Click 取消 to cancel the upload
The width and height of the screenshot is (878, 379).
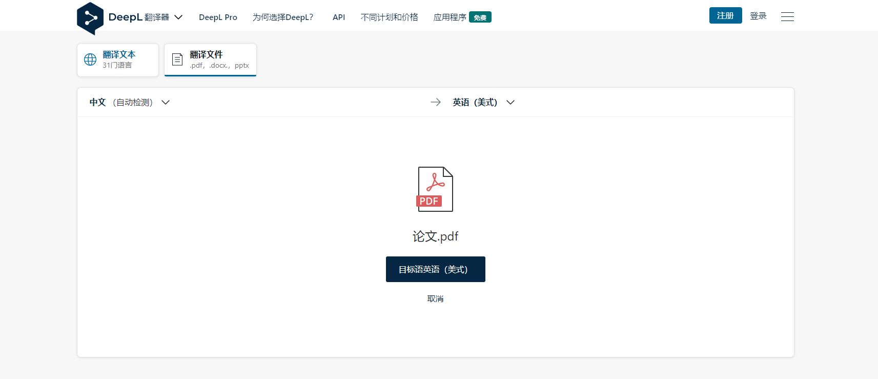pyautogui.click(x=436, y=298)
